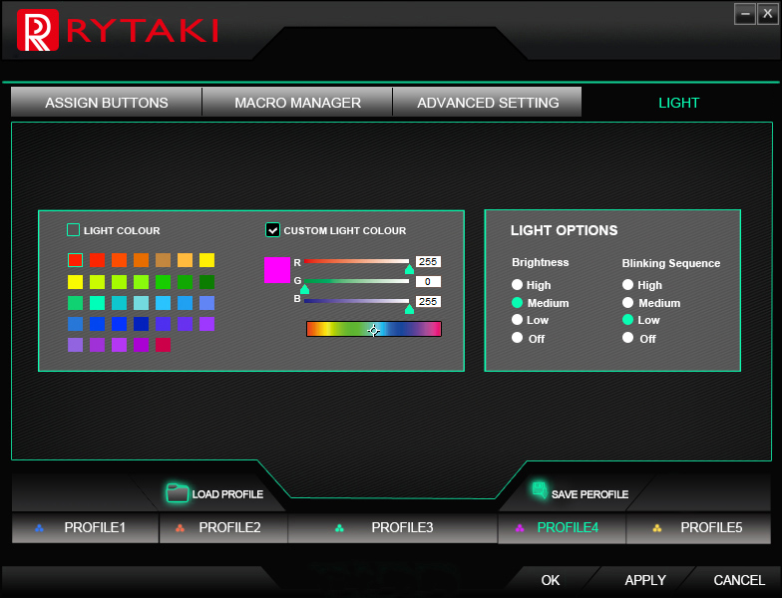Image resolution: width=782 pixels, height=598 pixels.
Task: Open the Assign Buttons tab
Action: coord(107,103)
